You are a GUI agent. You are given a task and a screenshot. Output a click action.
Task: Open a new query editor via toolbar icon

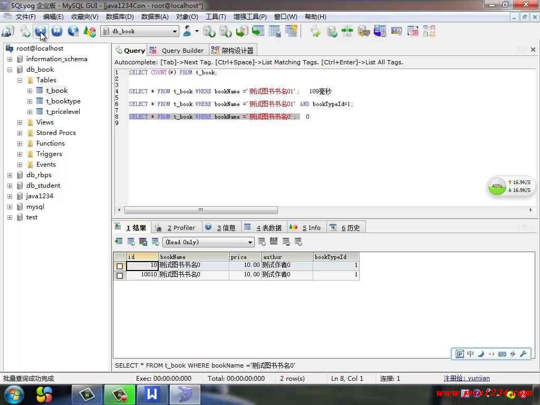24,31
